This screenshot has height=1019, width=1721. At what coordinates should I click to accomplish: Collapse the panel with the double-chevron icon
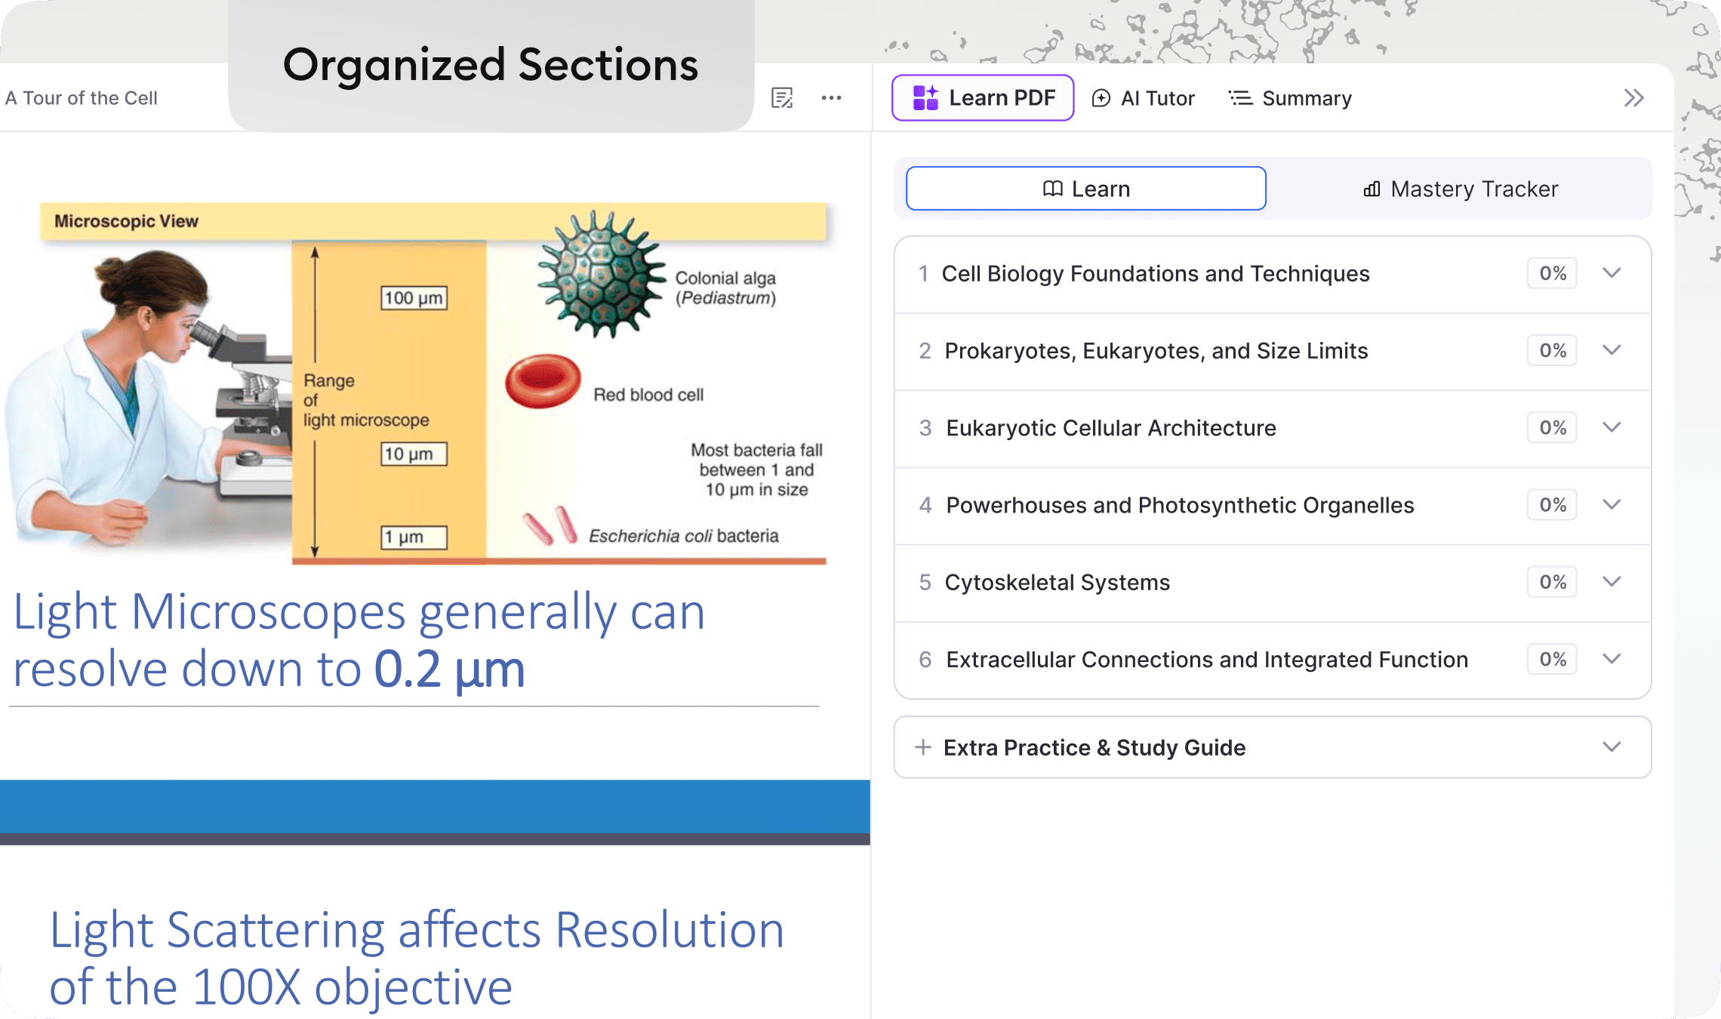[x=1633, y=97]
